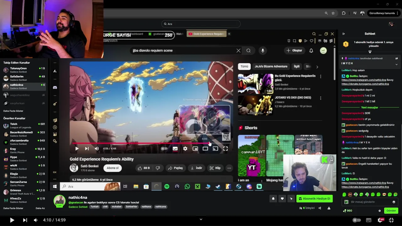This screenshot has height=226, width=402.
Task: Exit fullscreen in outer player
Action: (391, 220)
